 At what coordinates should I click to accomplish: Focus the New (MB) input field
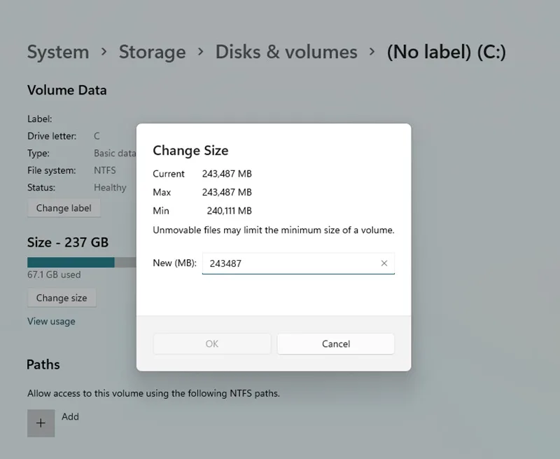298,263
